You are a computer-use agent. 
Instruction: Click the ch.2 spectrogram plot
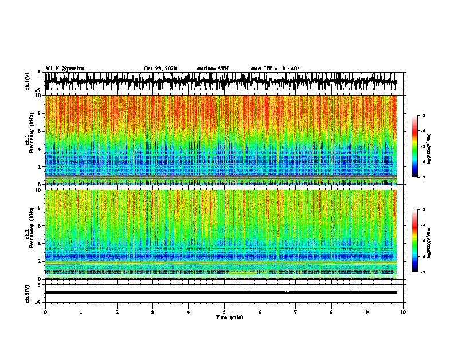(x=221, y=234)
